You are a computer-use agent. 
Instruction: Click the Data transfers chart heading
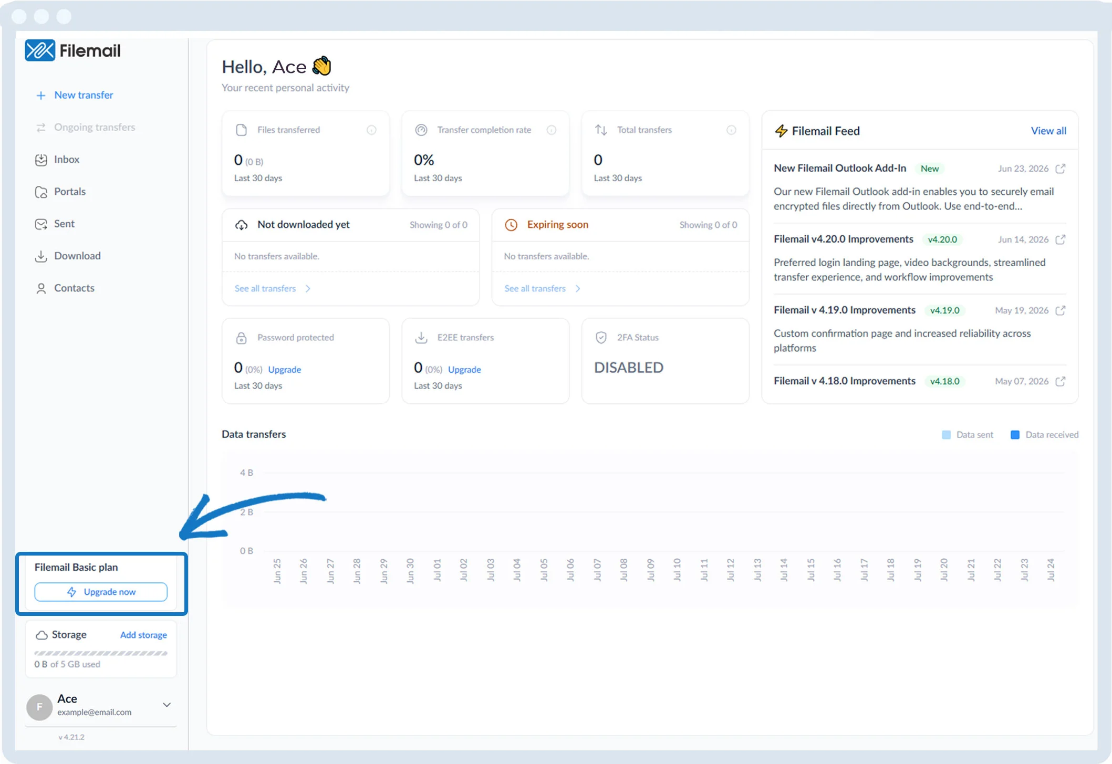[x=254, y=434]
